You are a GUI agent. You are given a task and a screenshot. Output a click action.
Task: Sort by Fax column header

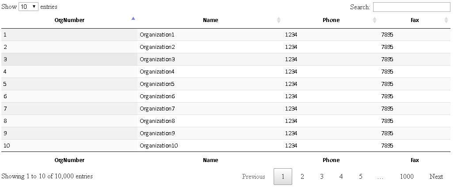click(x=415, y=20)
